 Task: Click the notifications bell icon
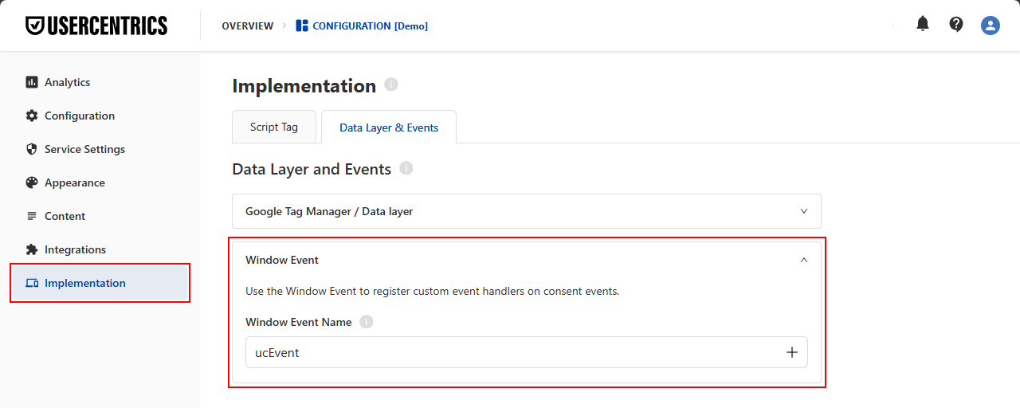pyautogui.click(x=923, y=24)
